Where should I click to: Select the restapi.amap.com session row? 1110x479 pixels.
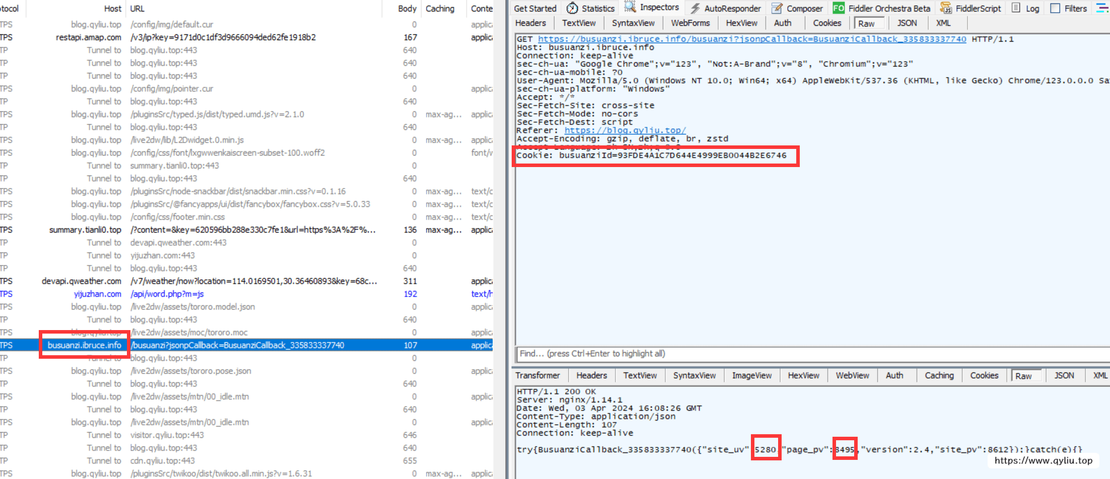(x=223, y=37)
